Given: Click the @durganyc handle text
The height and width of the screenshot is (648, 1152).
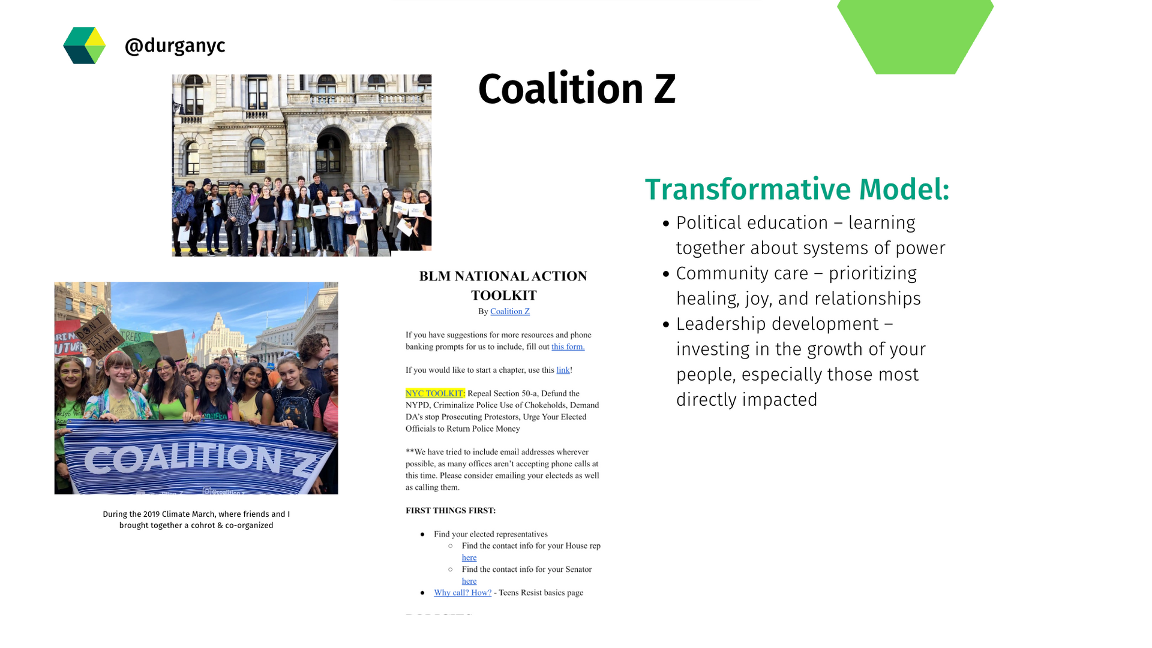Looking at the screenshot, I should point(175,46).
